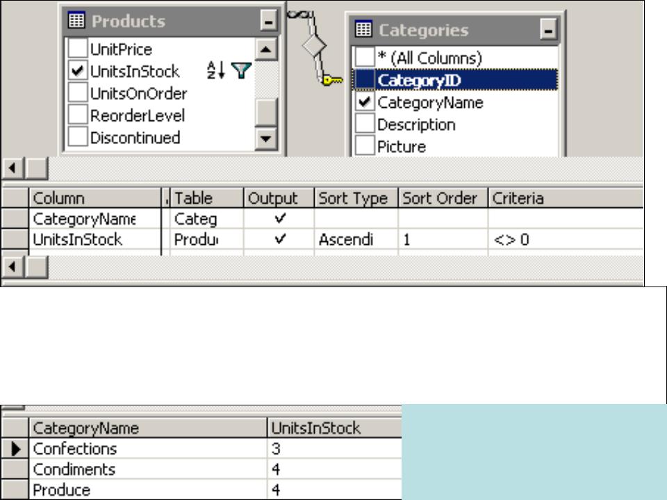The image size is (667, 500).
Task: Collapse the Products table window
Action: coord(268,20)
